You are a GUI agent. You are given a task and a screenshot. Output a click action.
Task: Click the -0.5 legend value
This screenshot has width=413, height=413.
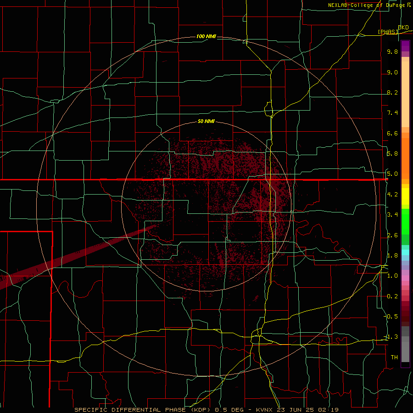pyautogui.click(x=391, y=317)
